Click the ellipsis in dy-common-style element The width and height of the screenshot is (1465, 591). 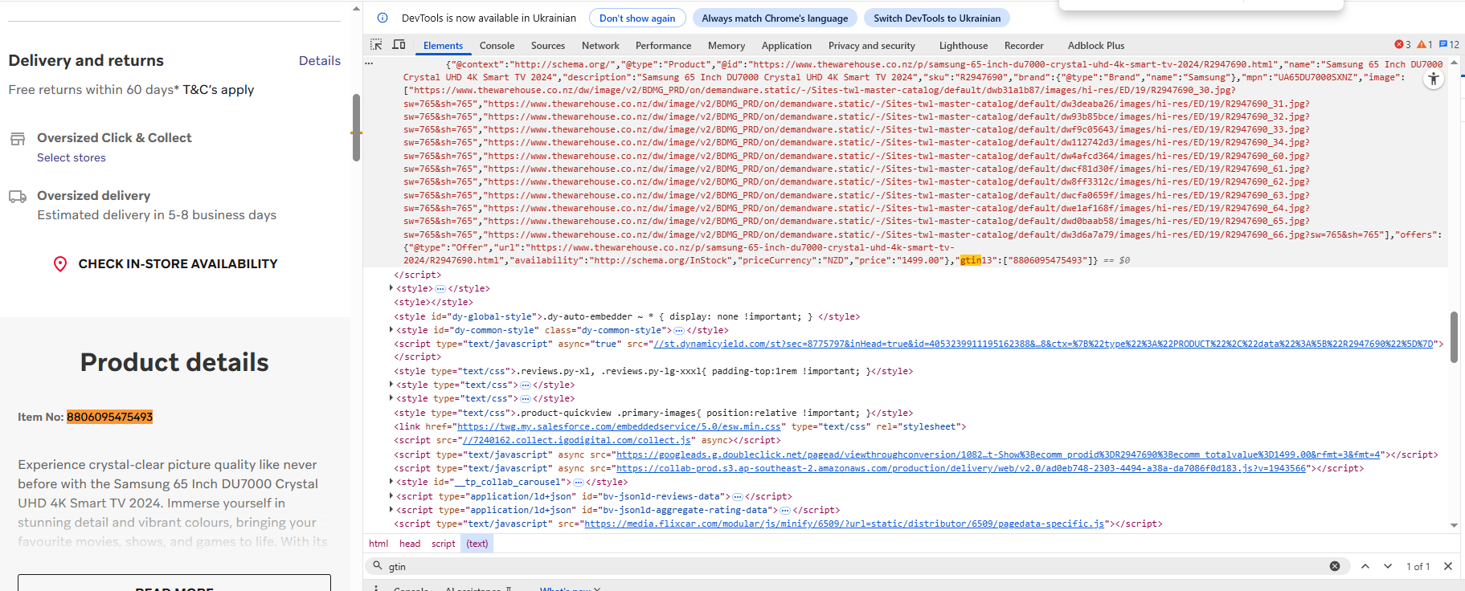point(679,331)
